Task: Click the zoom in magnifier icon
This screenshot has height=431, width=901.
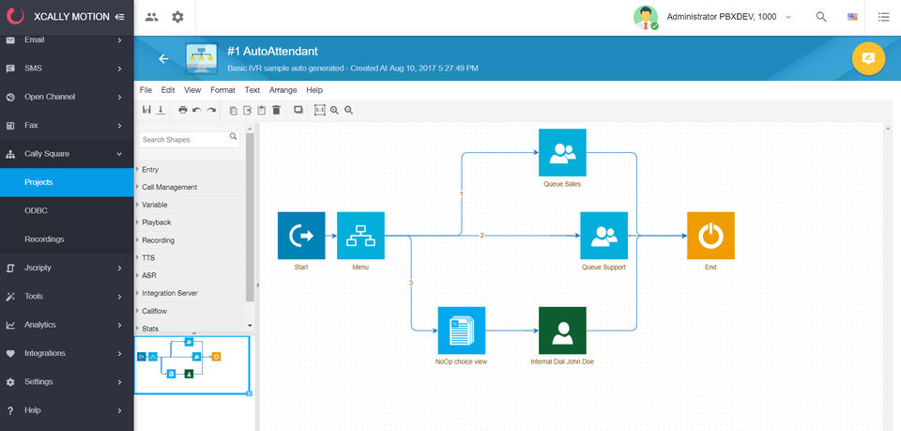Action: click(334, 110)
